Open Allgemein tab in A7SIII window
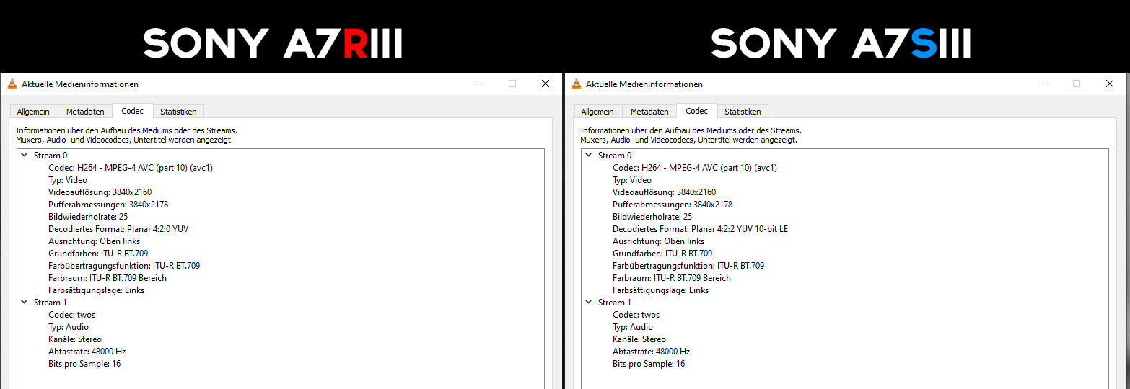 click(x=598, y=112)
